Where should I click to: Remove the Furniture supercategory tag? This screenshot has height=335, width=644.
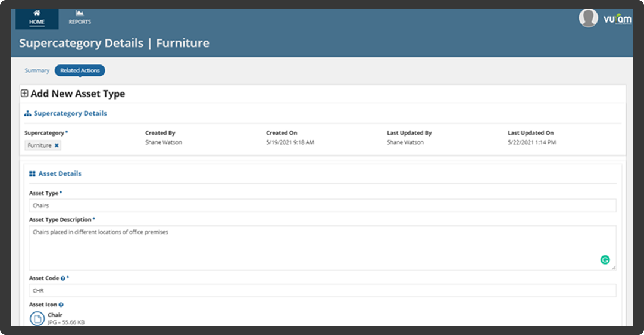(57, 145)
